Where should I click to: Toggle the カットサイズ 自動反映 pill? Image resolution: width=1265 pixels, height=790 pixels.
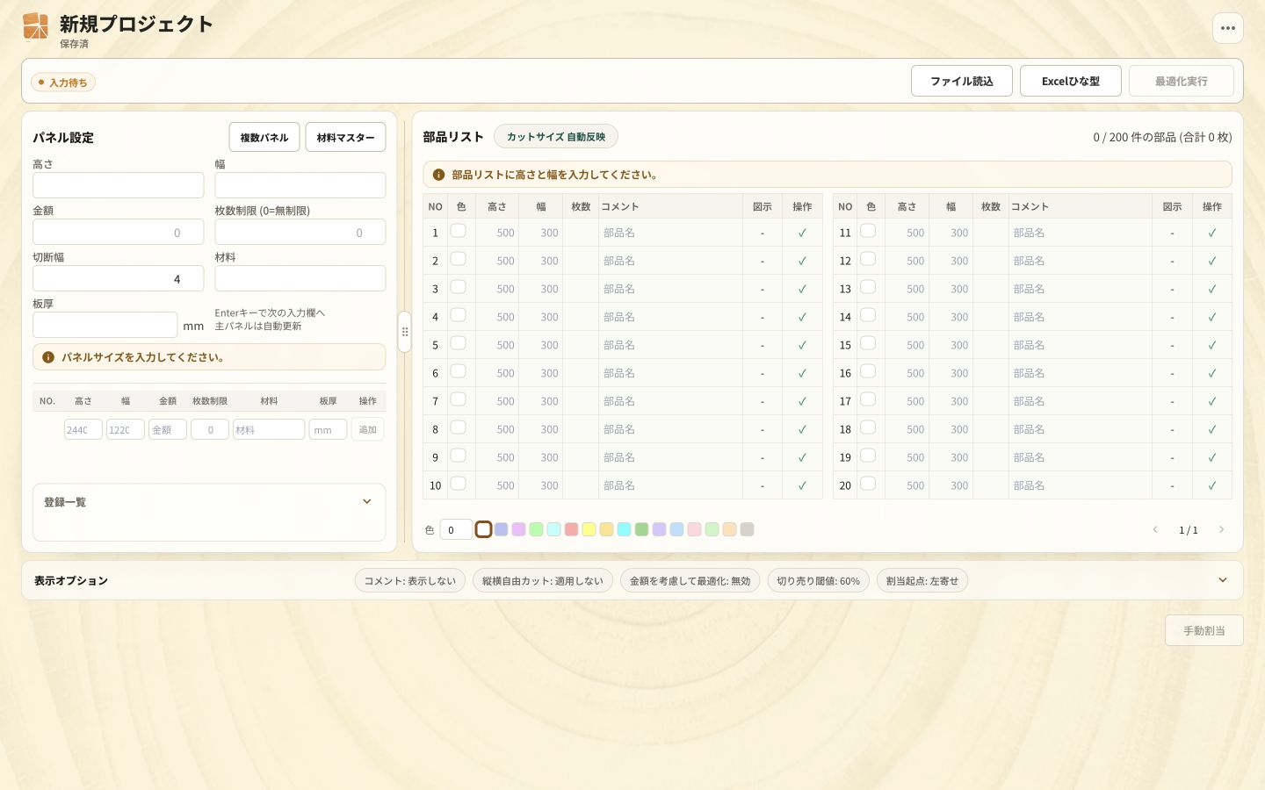pos(556,136)
